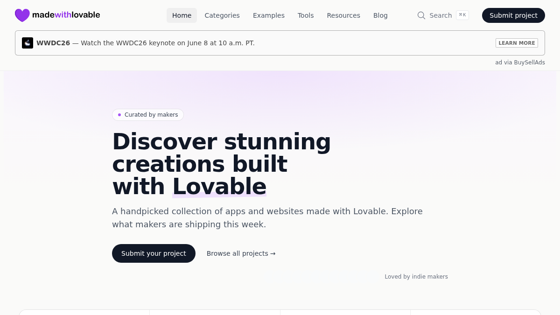Open the ad via BuySellAds link
This screenshot has width=560, height=315.
click(x=520, y=63)
